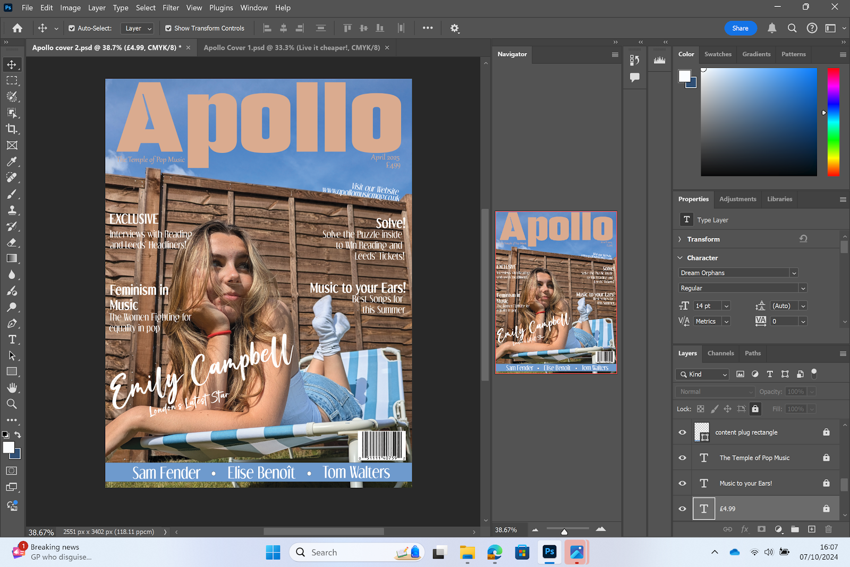
Task: Open the Auto-Select Layer dropdown
Action: [x=137, y=28]
